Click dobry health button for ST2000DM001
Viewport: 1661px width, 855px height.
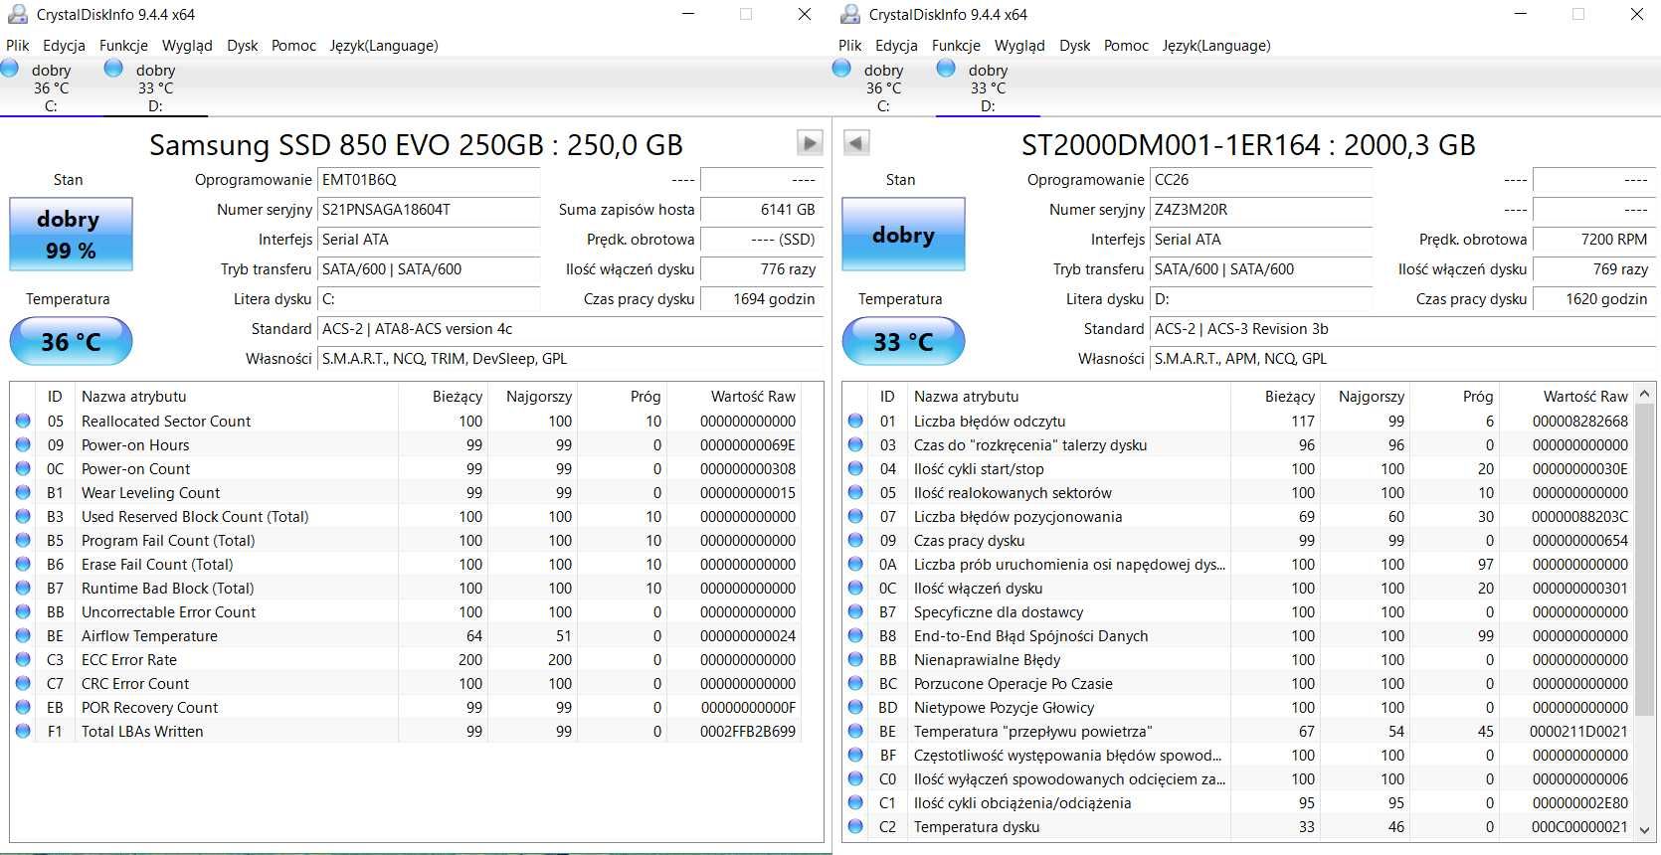903,235
